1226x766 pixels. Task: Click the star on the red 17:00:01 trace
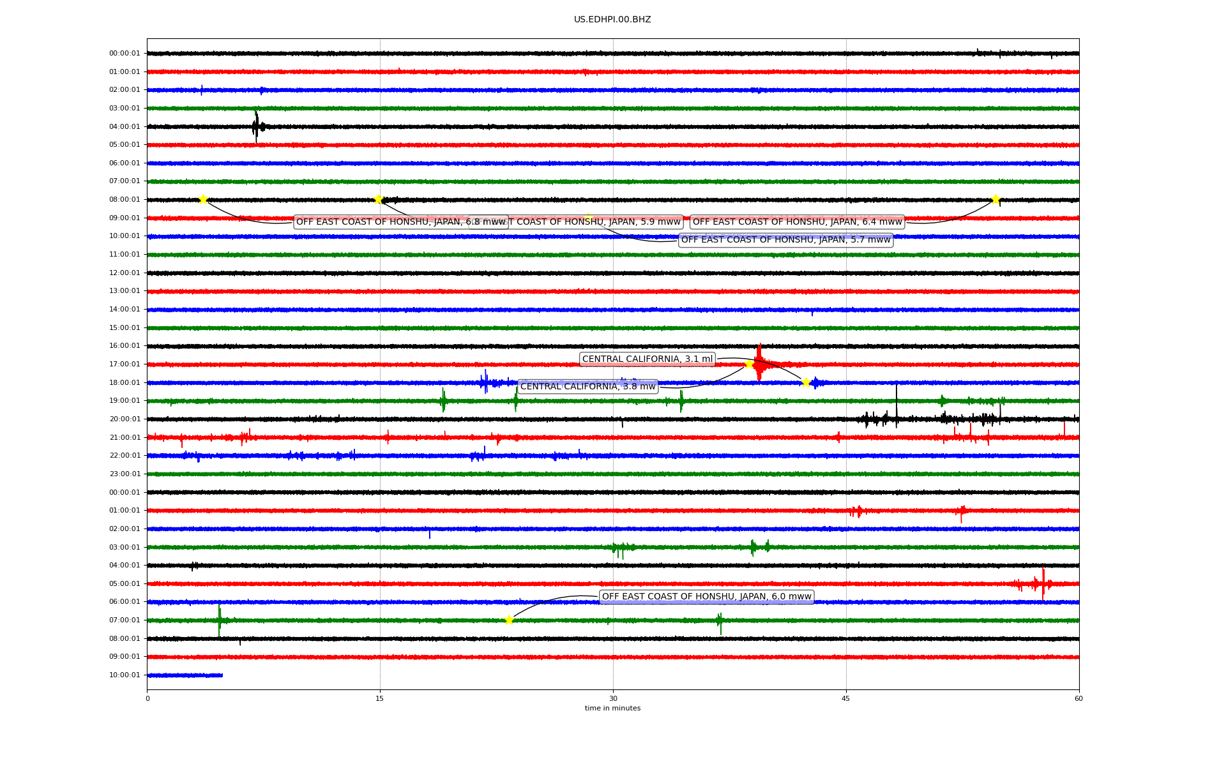tap(749, 364)
